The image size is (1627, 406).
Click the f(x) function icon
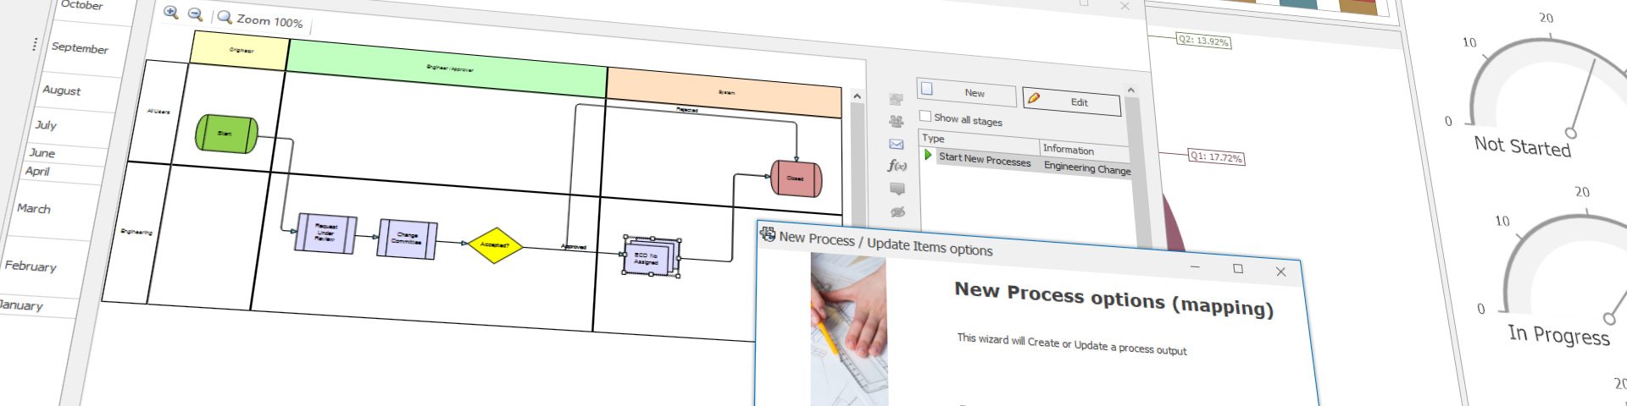(897, 166)
